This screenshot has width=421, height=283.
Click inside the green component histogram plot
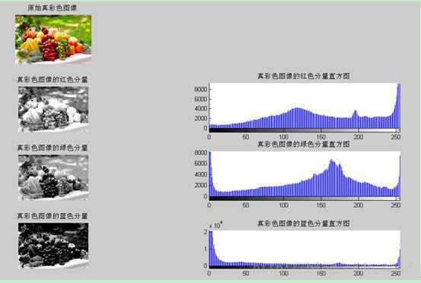[x=305, y=173]
